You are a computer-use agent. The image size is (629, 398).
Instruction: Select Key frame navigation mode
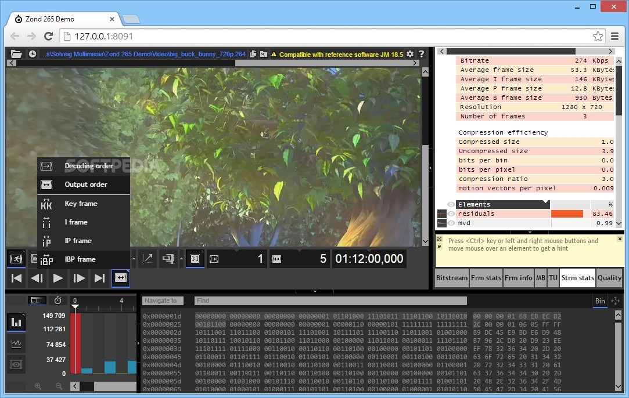click(84, 204)
